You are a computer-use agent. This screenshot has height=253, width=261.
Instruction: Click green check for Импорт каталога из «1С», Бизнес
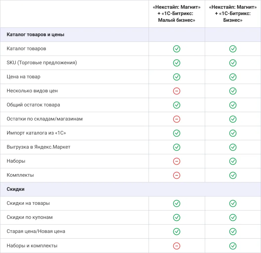pyautogui.click(x=233, y=133)
